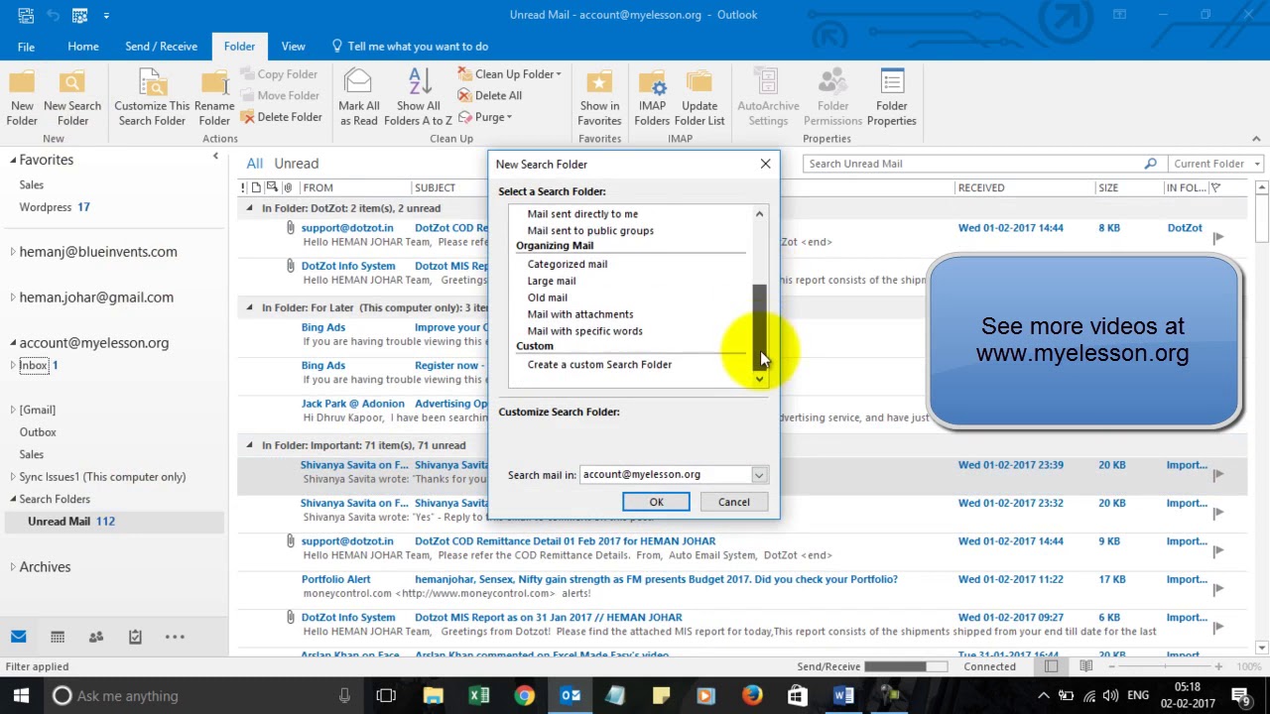The width and height of the screenshot is (1270, 714).
Task: Open Chrome from the taskbar
Action: click(524, 696)
